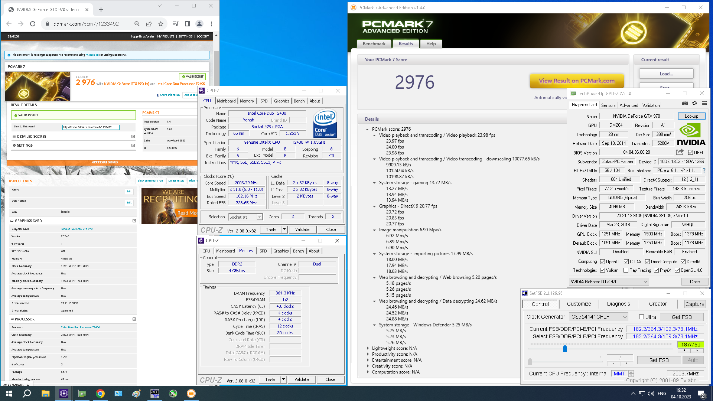Image resolution: width=713 pixels, height=401 pixels.
Task: Open the SPD tab in lower CPU-Z window
Action: point(263,251)
